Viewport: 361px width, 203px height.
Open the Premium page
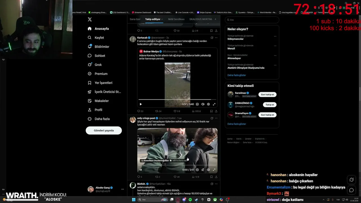[98, 74]
